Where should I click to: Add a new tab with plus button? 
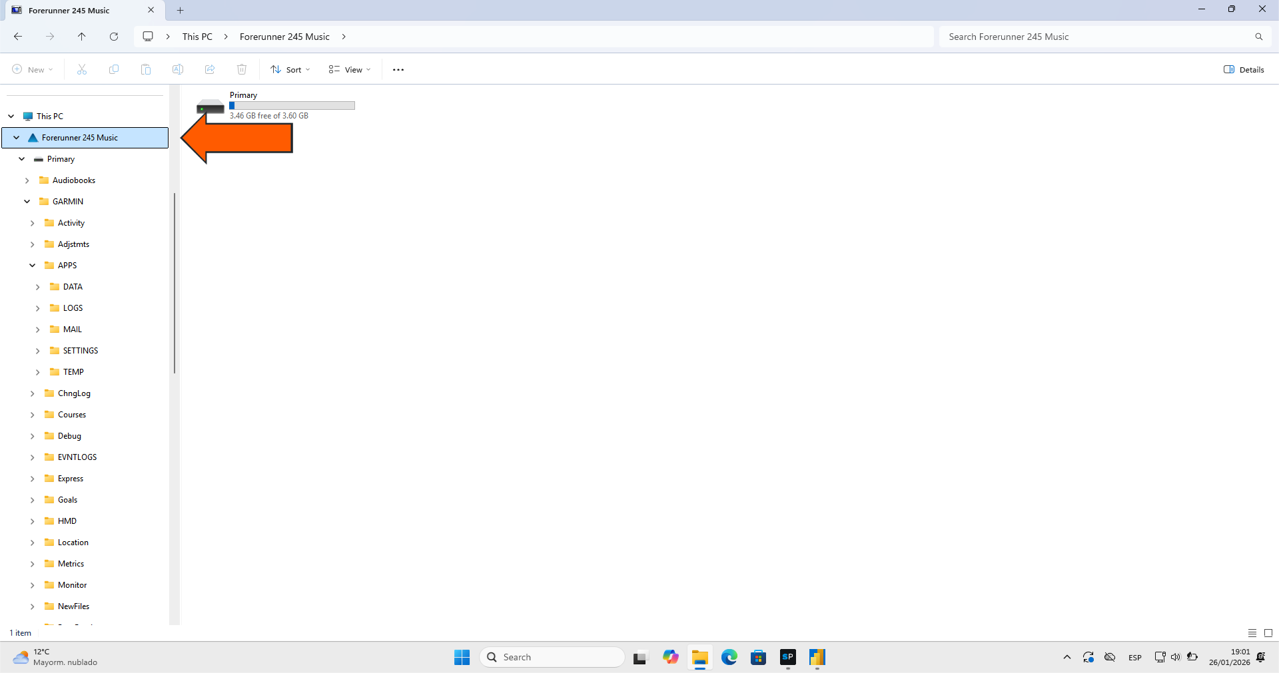pyautogui.click(x=180, y=10)
